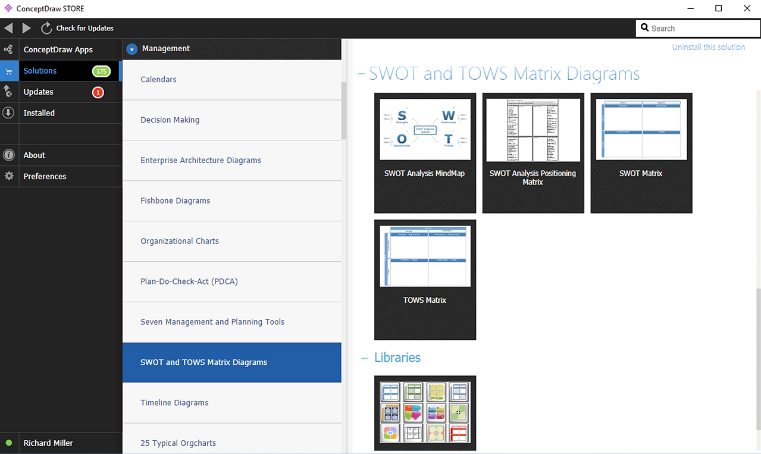Select Plan-Do-Check-Act (PDCA) solution
The width and height of the screenshot is (761, 454).
coord(232,282)
